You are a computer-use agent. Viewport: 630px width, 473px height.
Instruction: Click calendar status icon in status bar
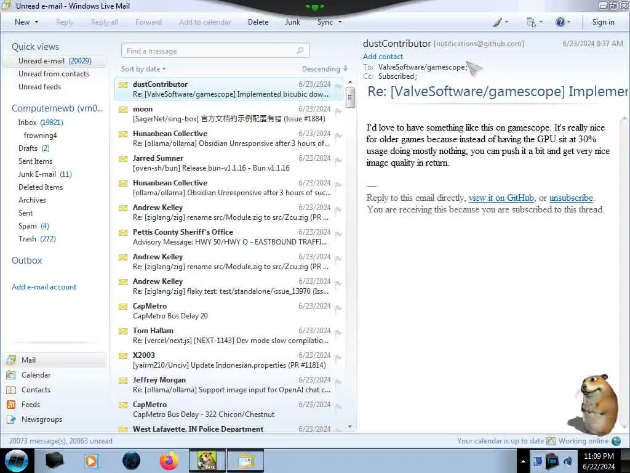pyautogui.click(x=551, y=441)
